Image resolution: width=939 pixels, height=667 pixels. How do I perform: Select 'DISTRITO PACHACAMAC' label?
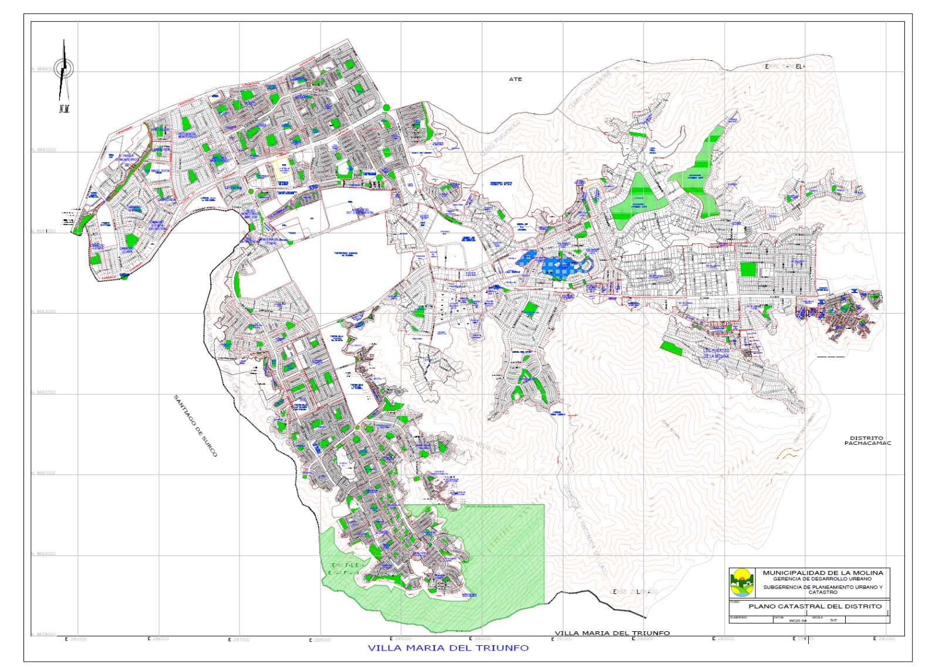[867, 441]
